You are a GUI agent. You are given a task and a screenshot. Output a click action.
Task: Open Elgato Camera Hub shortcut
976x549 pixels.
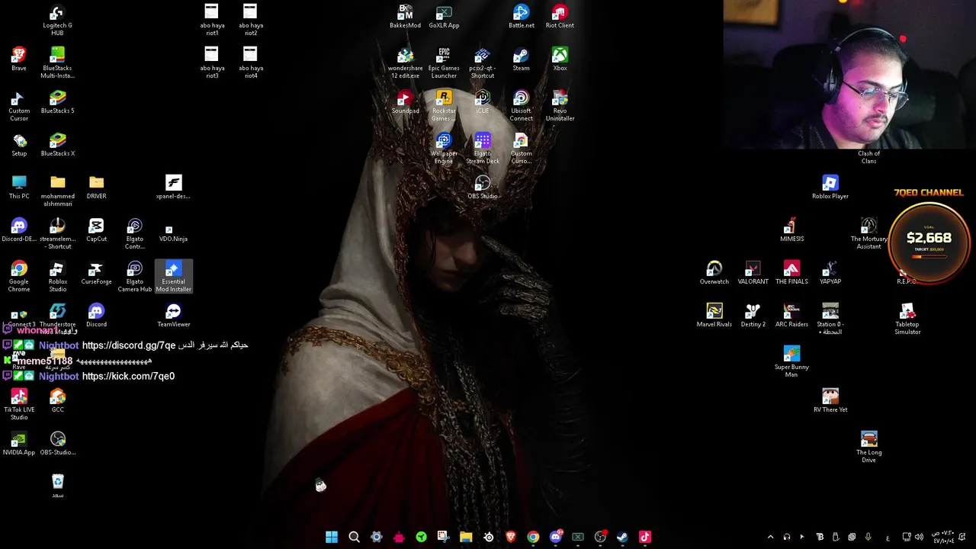(x=135, y=277)
